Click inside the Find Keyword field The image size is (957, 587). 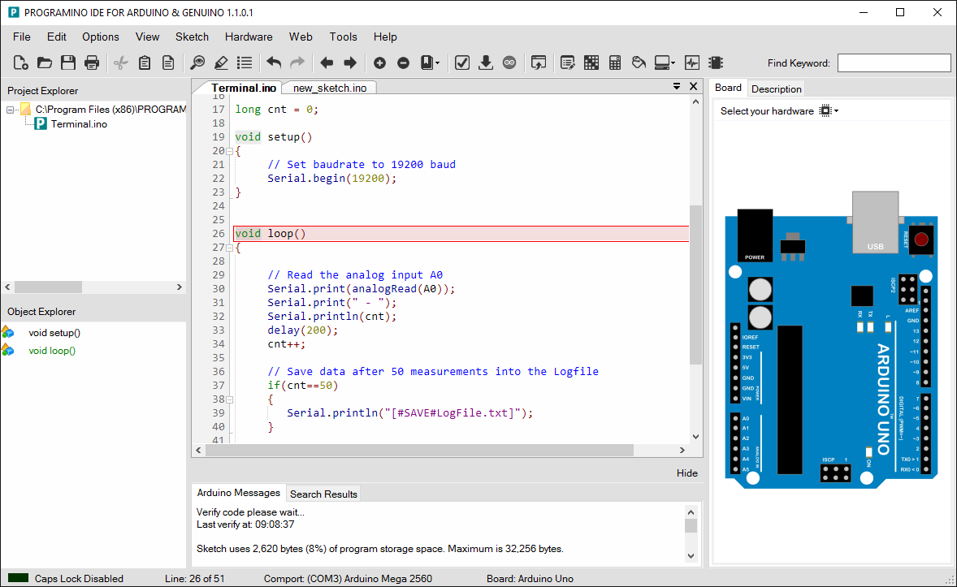[894, 62]
